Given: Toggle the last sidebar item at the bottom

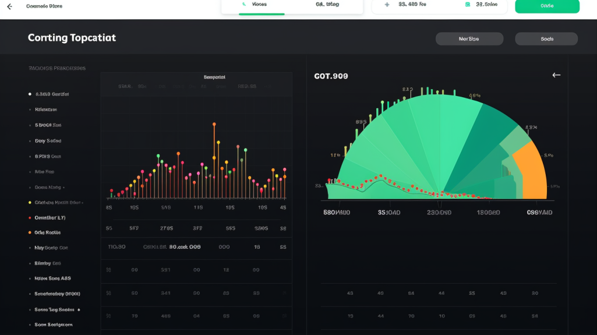Looking at the screenshot, I should (53, 325).
